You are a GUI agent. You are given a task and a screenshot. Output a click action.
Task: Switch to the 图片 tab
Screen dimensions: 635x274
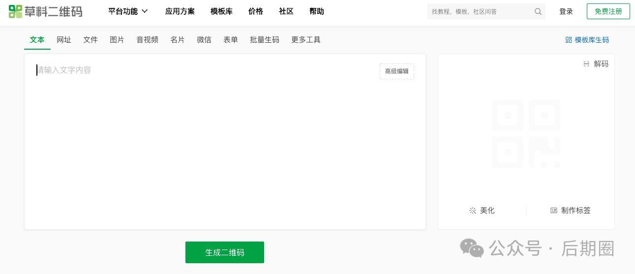click(x=117, y=40)
